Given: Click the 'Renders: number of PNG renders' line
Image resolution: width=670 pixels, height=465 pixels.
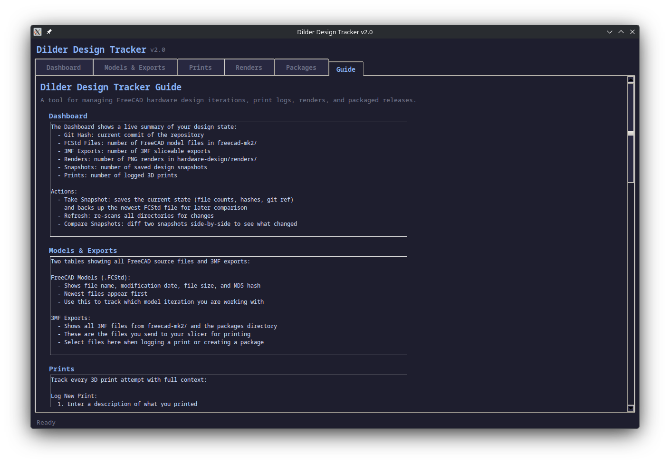Looking at the screenshot, I should tap(157, 159).
